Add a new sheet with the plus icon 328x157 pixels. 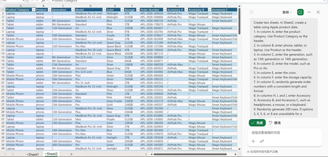(x=71, y=154)
